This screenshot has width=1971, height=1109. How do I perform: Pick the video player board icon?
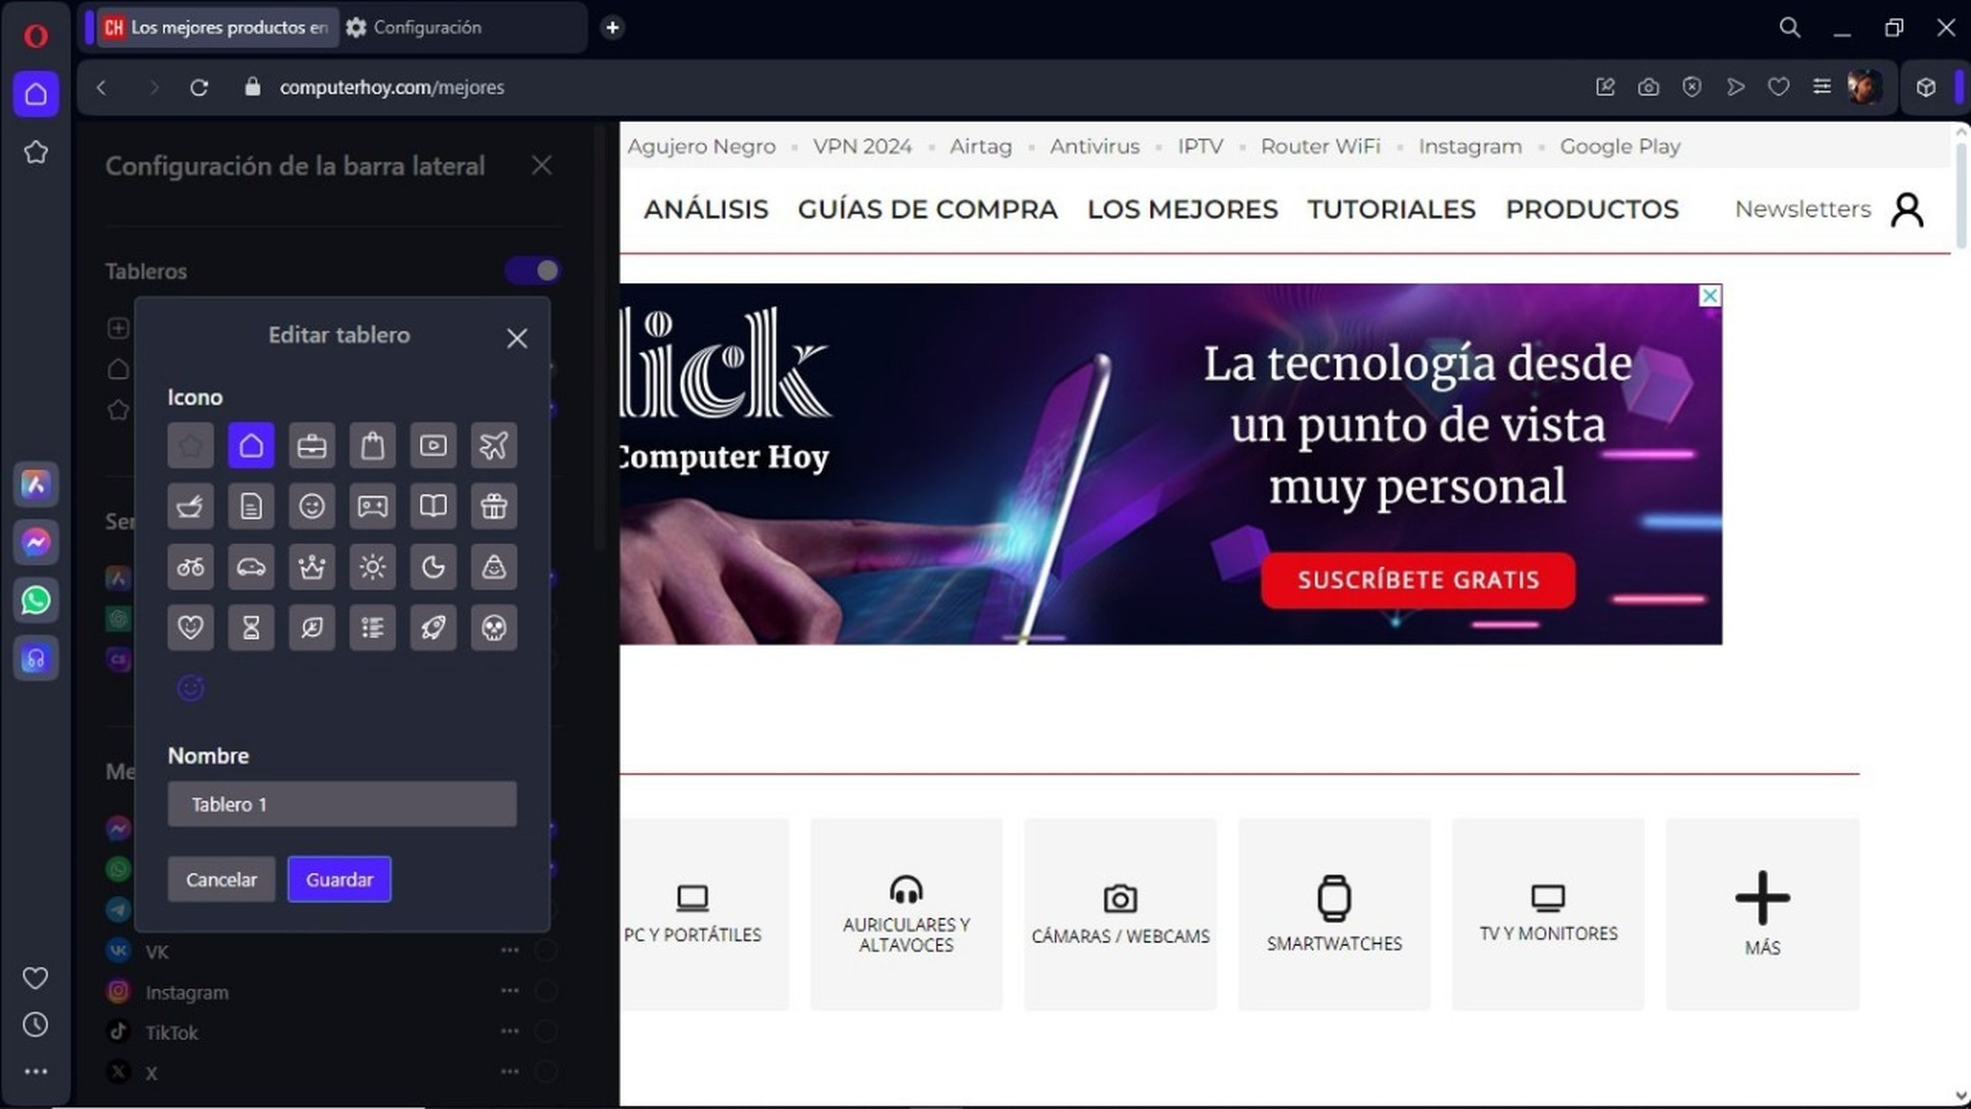[x=433, y=446]
